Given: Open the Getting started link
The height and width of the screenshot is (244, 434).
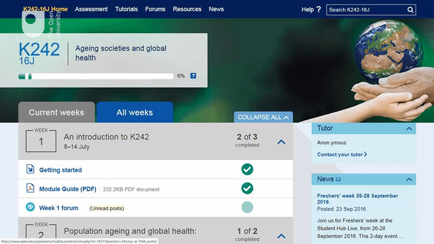Looking at the screenshot, I should pos(60,170).
